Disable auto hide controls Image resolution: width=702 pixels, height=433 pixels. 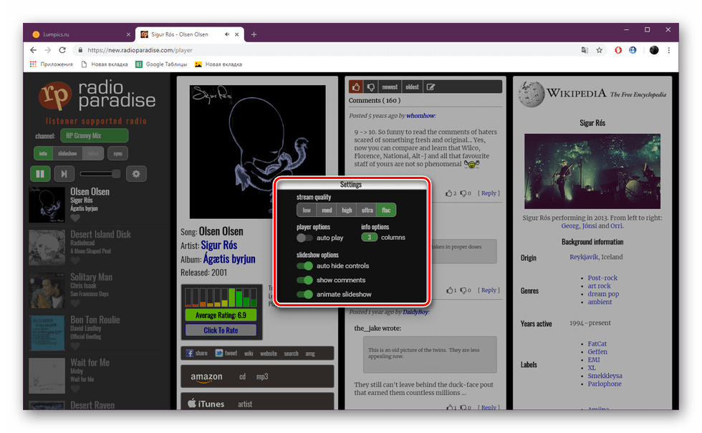pos(304,266)
